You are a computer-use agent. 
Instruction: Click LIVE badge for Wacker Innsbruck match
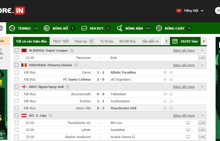[x=202, y=137]
